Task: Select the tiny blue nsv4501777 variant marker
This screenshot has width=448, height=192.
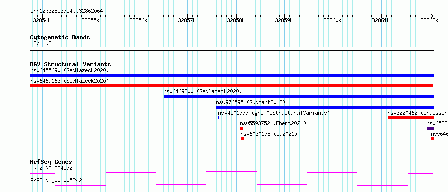Action: [x=219, y=118]
